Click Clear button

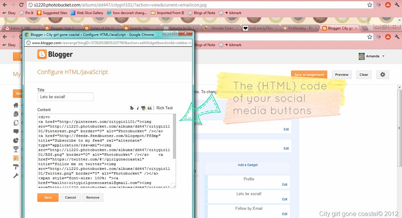click(x=364, y=74)
